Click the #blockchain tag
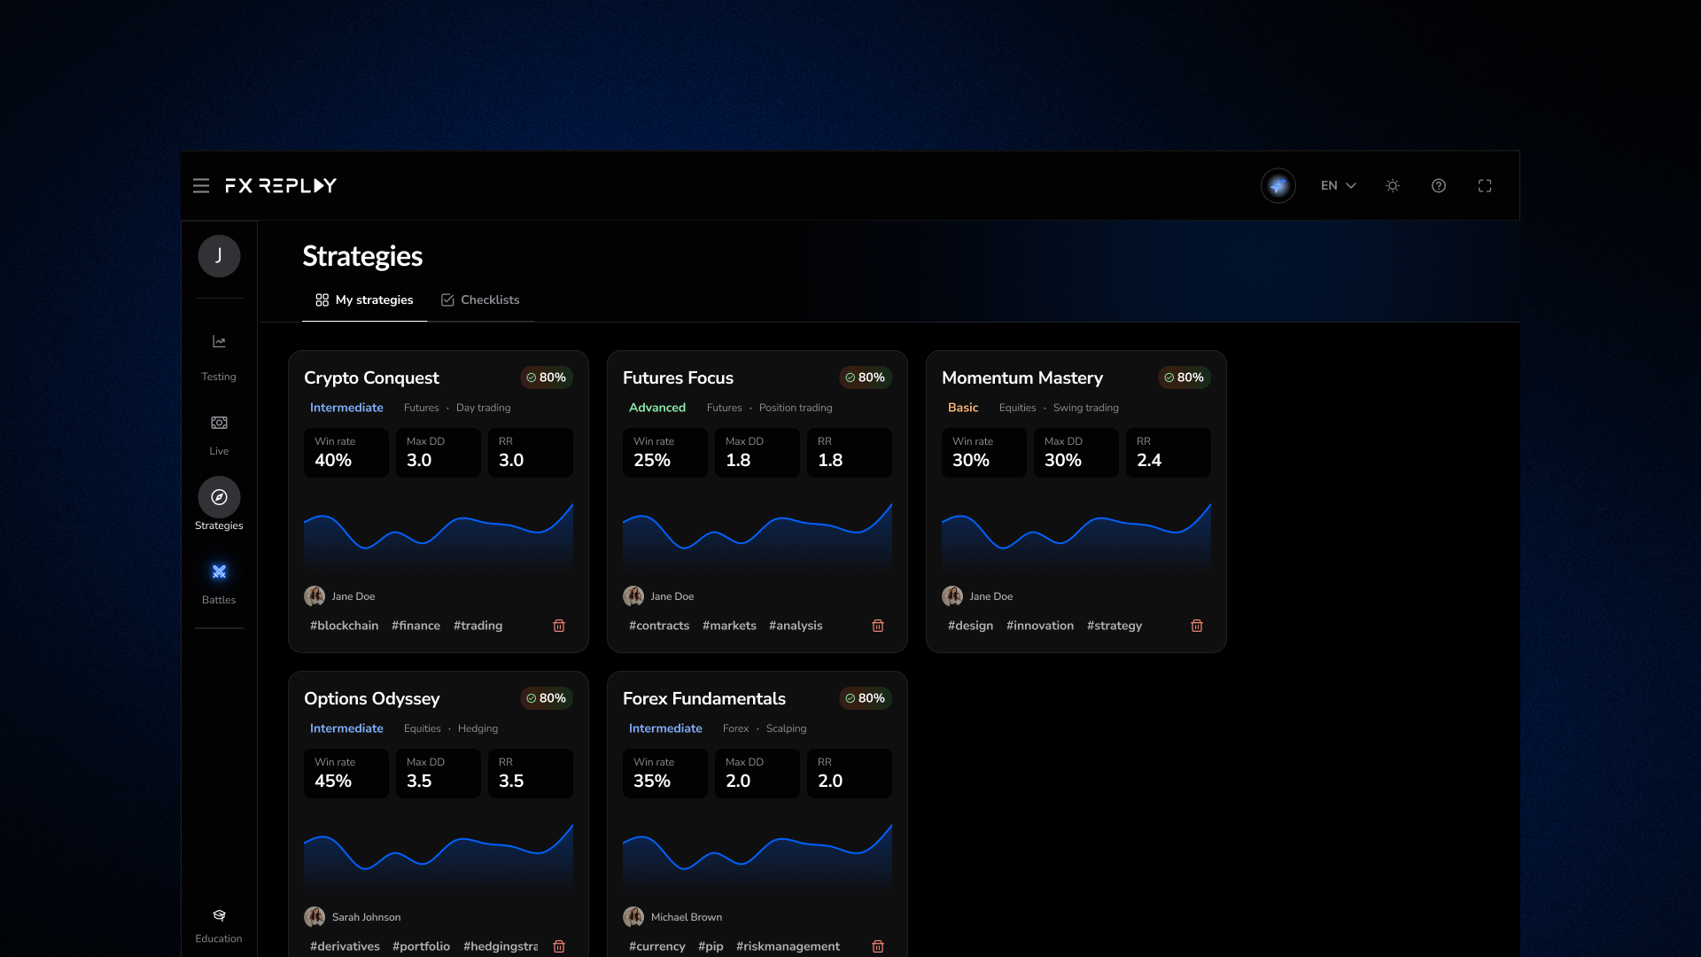Screen dimensions: 1701x957 (x=344, y=626)
